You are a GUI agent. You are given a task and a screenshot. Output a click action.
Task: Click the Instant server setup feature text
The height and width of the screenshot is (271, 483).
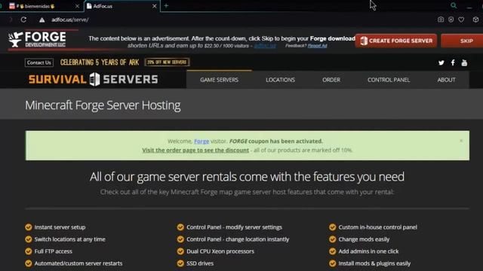tap(60, 227)
